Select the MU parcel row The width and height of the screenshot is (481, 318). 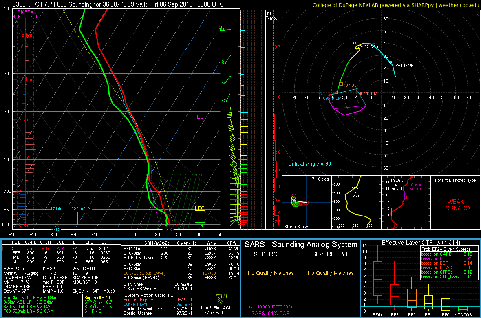coord(62,263)
